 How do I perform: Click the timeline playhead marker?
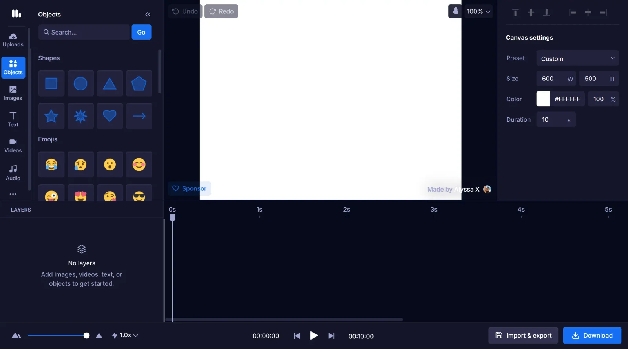click(x=172, y=217)
